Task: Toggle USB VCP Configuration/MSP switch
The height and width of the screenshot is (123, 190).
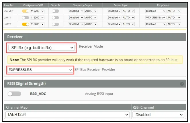Action: click(26, 11)
